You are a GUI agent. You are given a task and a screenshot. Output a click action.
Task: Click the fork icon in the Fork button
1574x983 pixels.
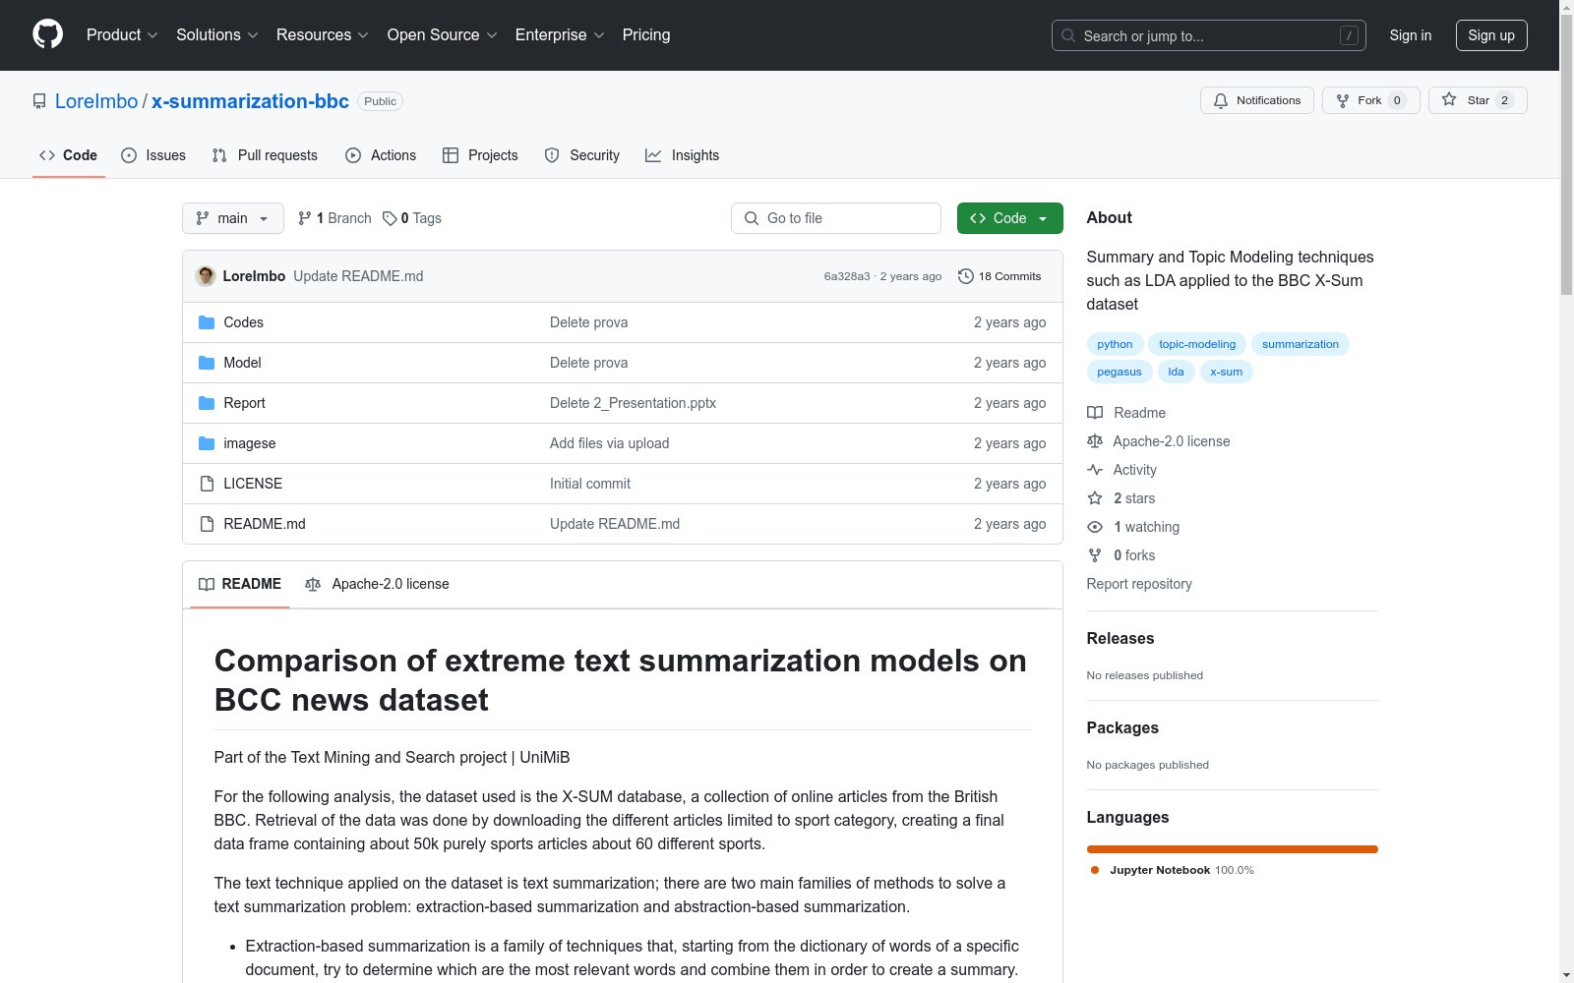pos(1343,100)
